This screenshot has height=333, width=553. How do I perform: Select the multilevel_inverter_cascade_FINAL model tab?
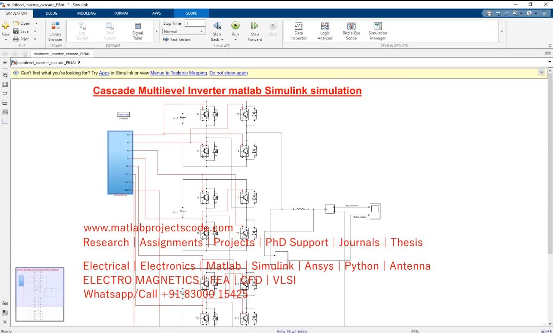click(x=62, y=54)
